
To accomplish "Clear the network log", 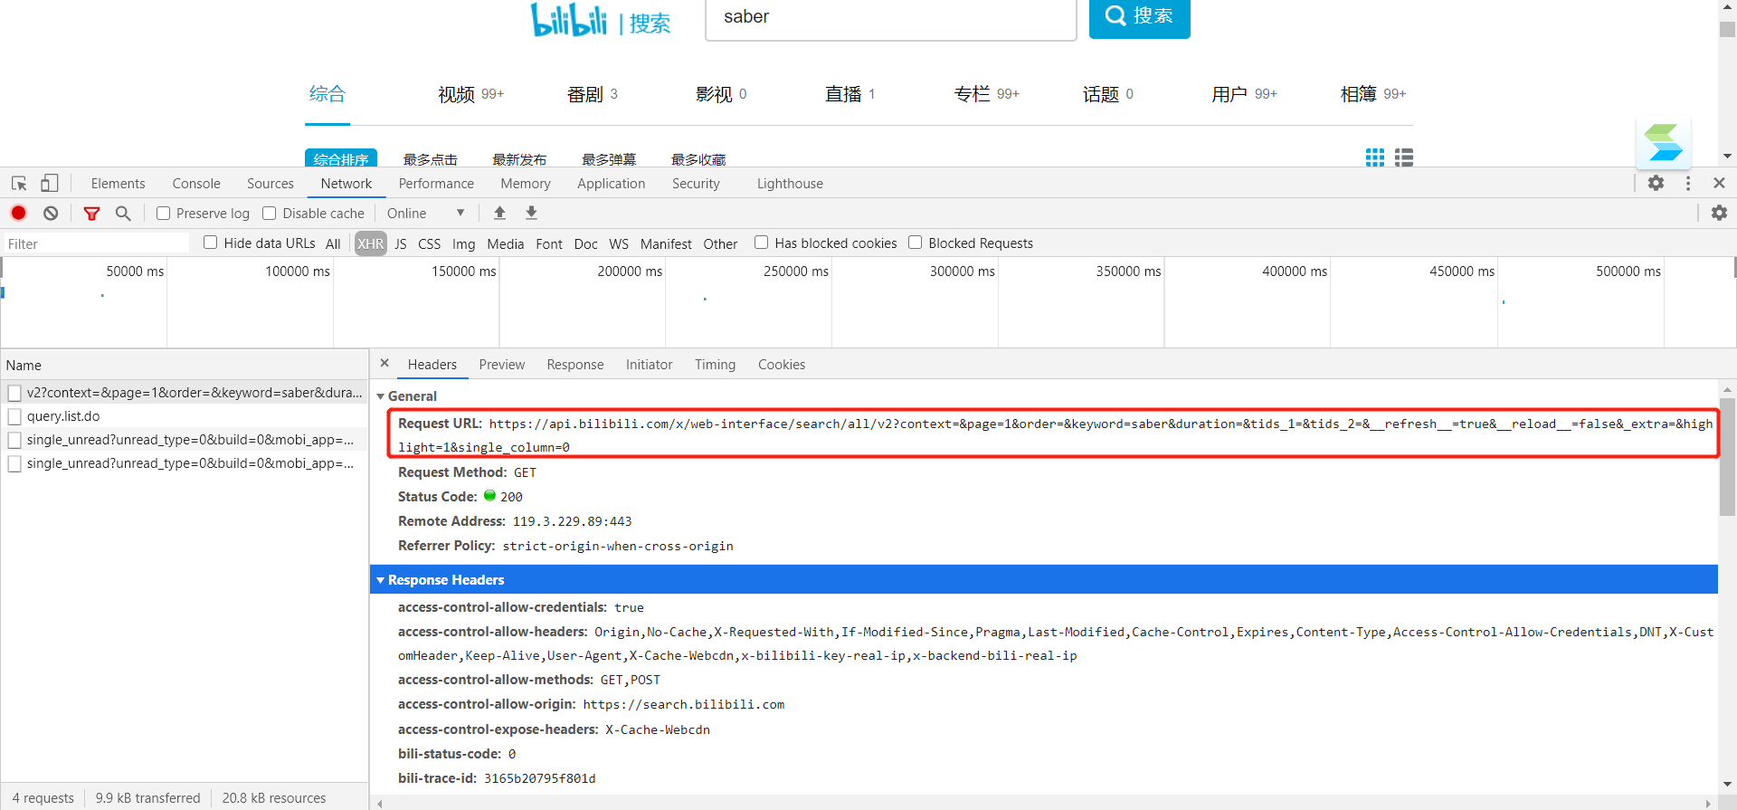I will coord(51,214).
